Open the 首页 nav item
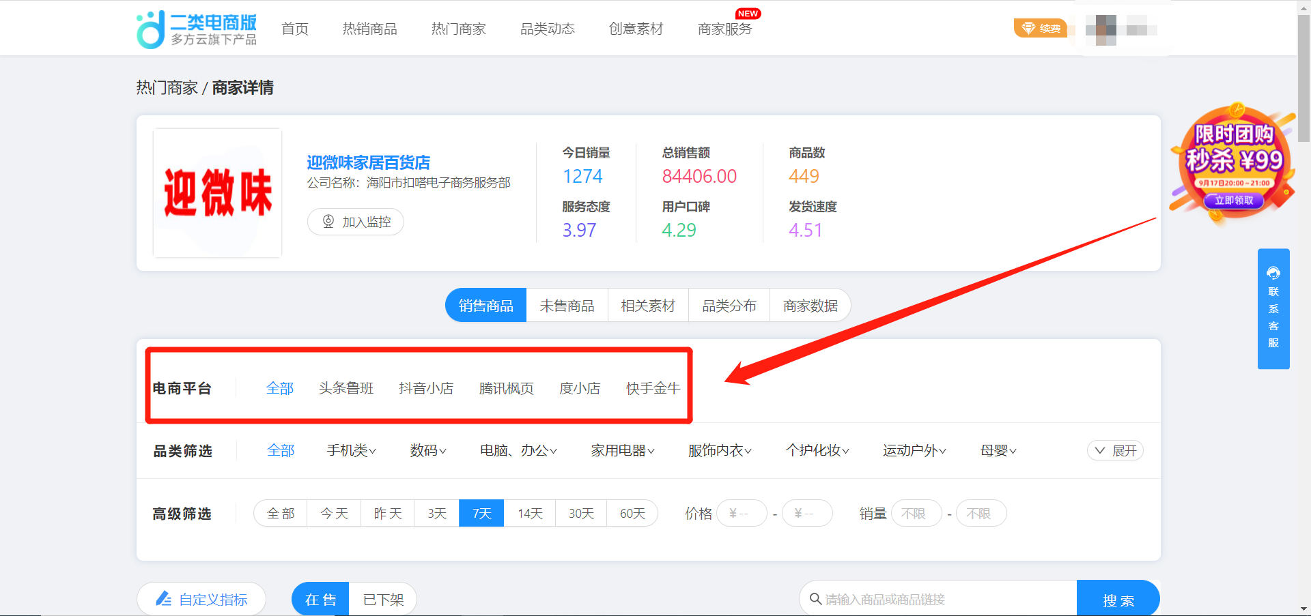The height and width of the screenshot is (616, 1311). pyautogui.click(x=295, y=29)
